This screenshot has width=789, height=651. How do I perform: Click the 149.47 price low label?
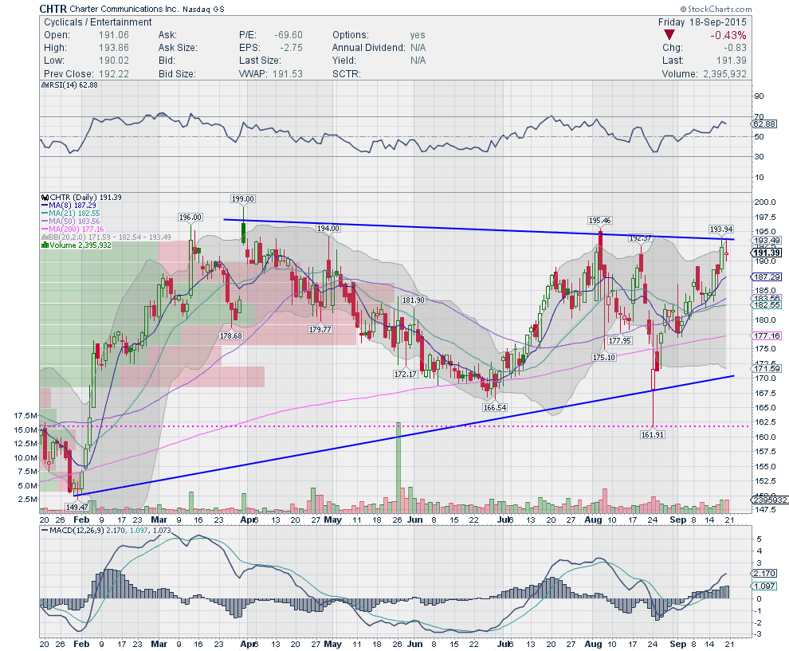pyautogui.click(x=77, y=507)
